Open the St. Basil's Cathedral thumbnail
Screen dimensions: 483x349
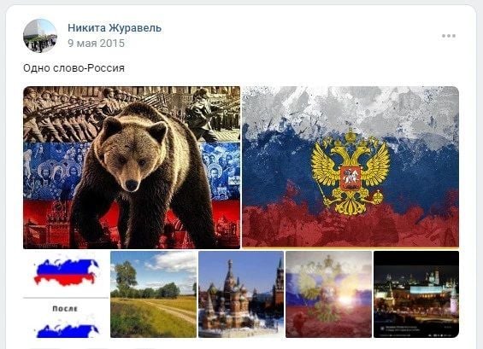pyautogui.click(x=241, y=294)
